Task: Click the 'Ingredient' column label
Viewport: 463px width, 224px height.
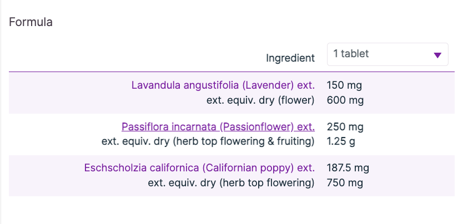Action: click(x=290, y=58)
